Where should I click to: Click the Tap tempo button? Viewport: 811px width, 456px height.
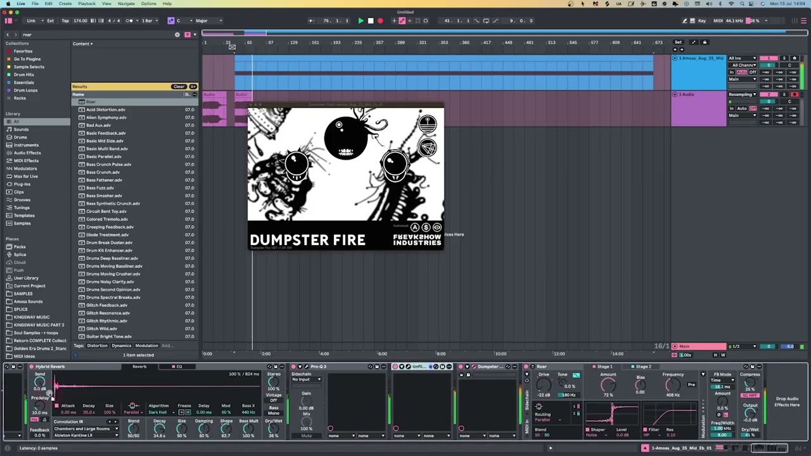tap(65, 21)
